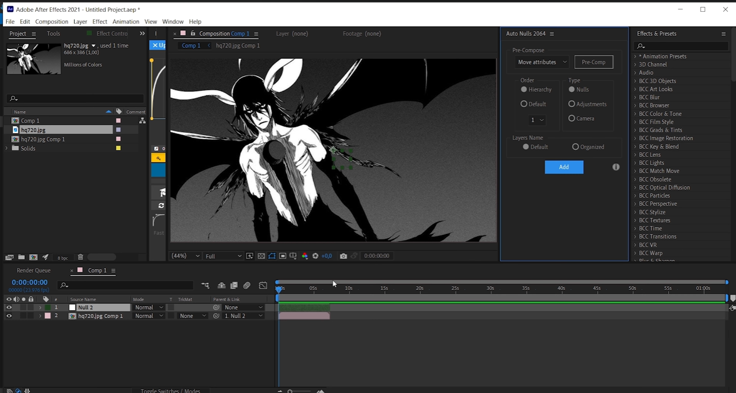Image resolution: width=736 pixels, height=393 pixels.
Task: Open the graph editor in timeline
Action: (263, 286)
